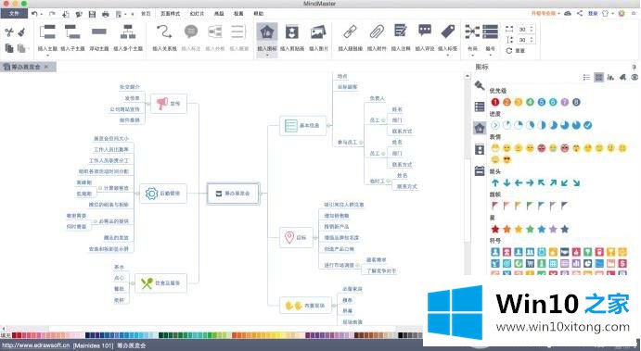Switch the icon panel to list view
Screen dimensions: 641x351
(x=586, y=77)
